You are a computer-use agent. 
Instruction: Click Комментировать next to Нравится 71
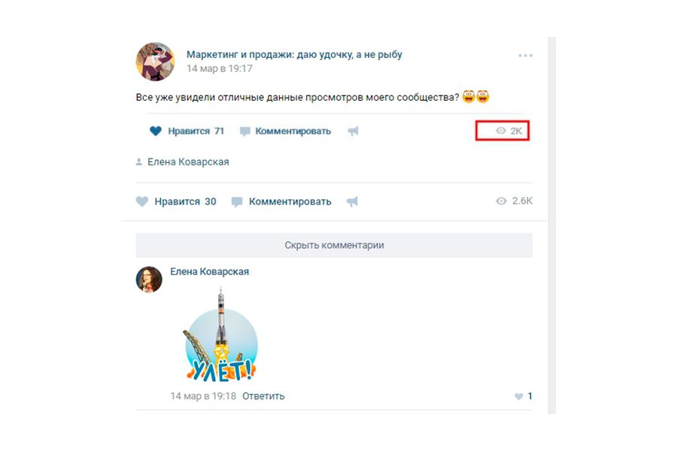(x=293, y=131)
